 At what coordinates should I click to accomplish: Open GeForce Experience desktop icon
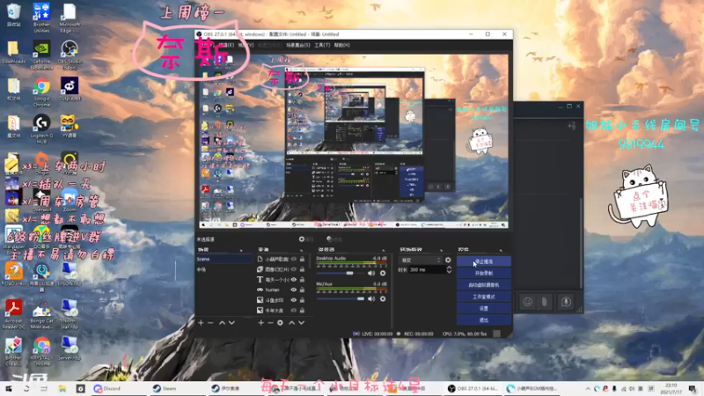pos(41,55)
